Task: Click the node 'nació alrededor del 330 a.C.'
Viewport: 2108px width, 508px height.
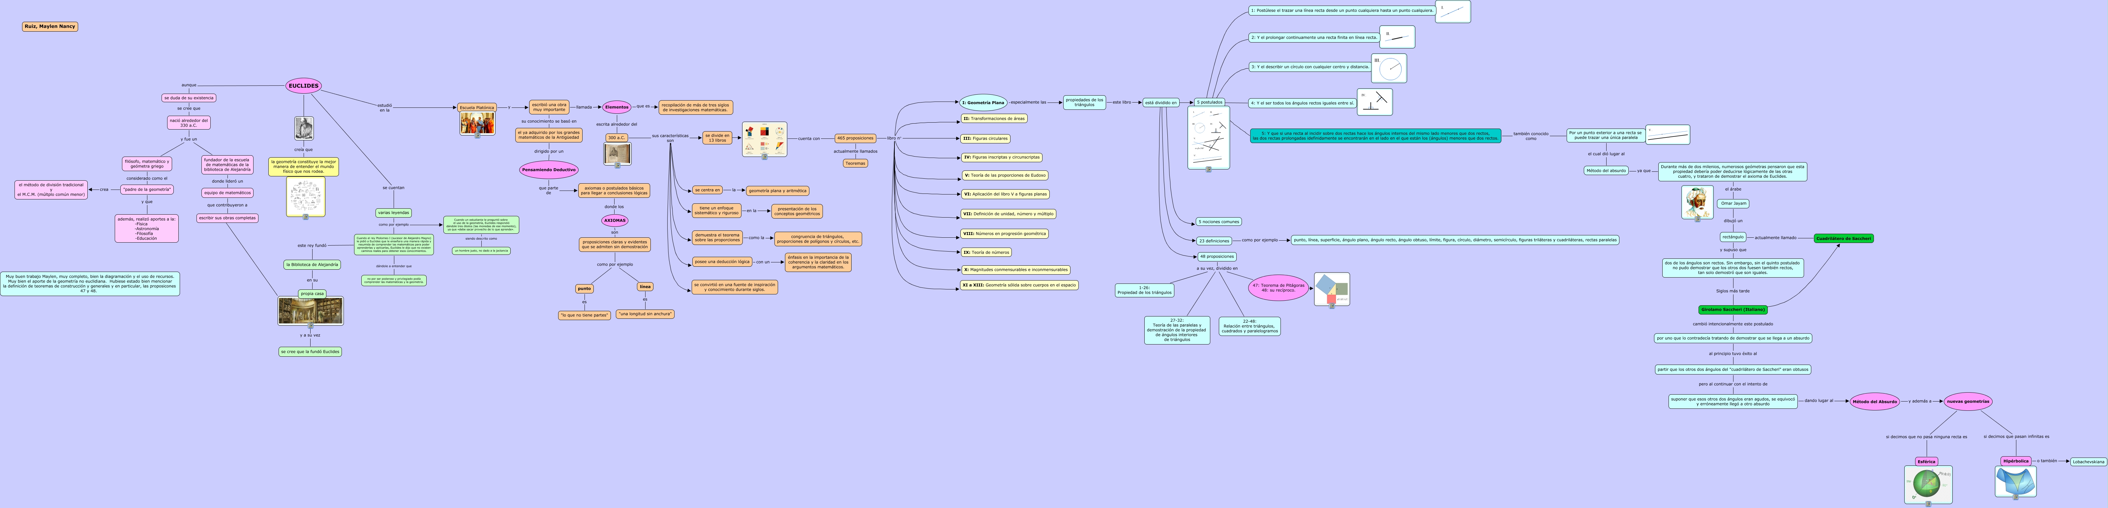Action: point(189,123)
